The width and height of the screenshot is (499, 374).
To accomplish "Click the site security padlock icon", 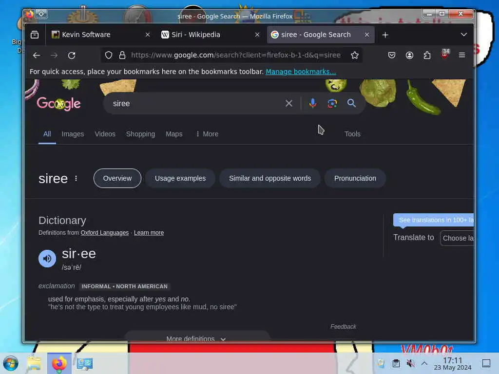I will (x=122, y=56).
